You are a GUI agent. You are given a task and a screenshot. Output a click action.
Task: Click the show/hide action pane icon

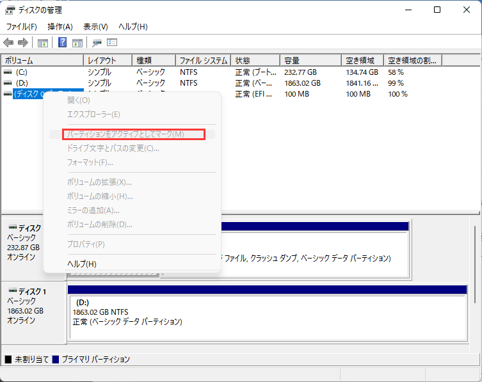pos(77,43)
